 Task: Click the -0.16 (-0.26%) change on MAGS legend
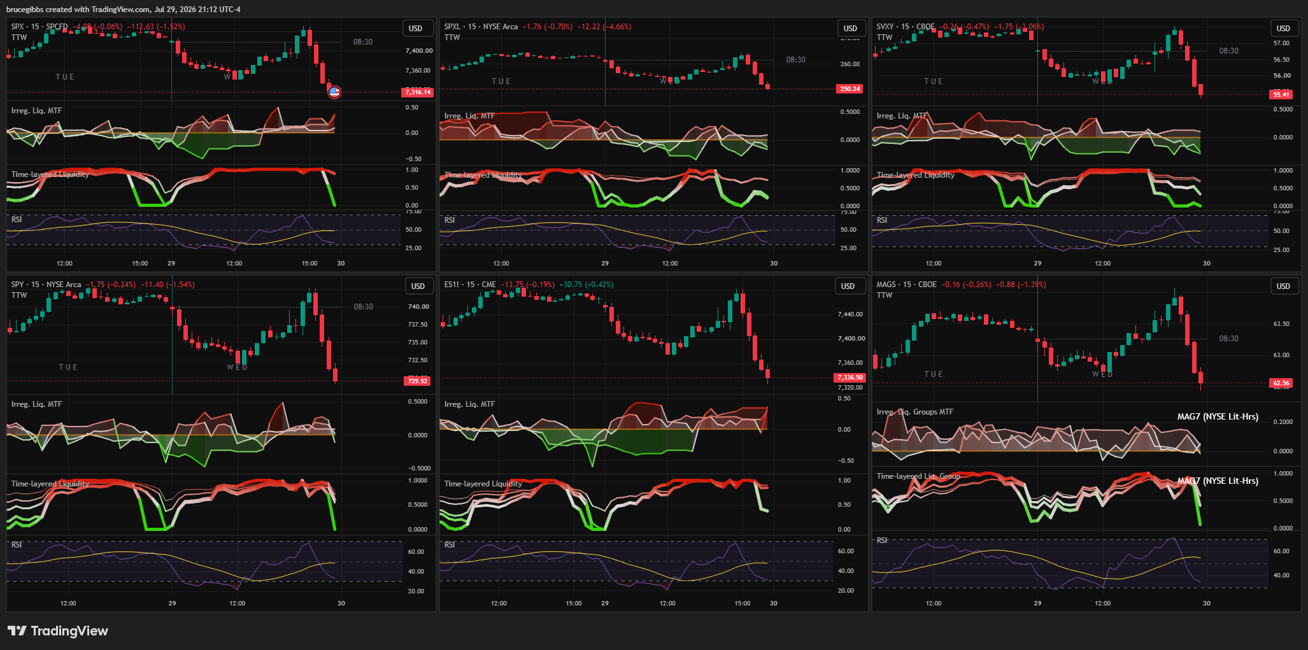click(967, 285)
